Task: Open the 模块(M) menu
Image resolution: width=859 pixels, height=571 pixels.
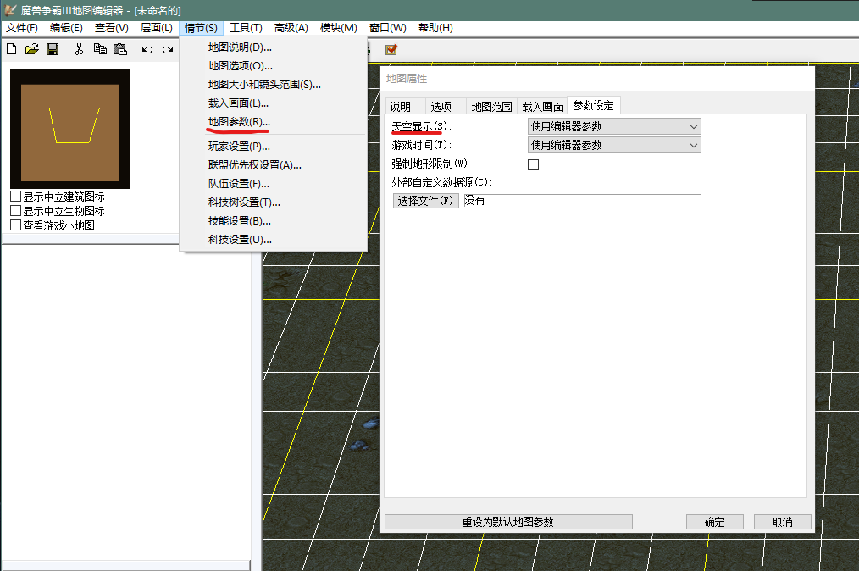Action: pyautogui.click(x=339, y=28)
